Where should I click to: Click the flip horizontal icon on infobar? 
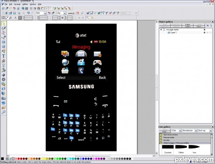(79, 18)
